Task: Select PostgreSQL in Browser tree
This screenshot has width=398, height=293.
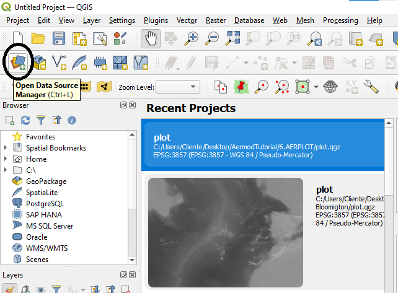Action: point(45,204)
